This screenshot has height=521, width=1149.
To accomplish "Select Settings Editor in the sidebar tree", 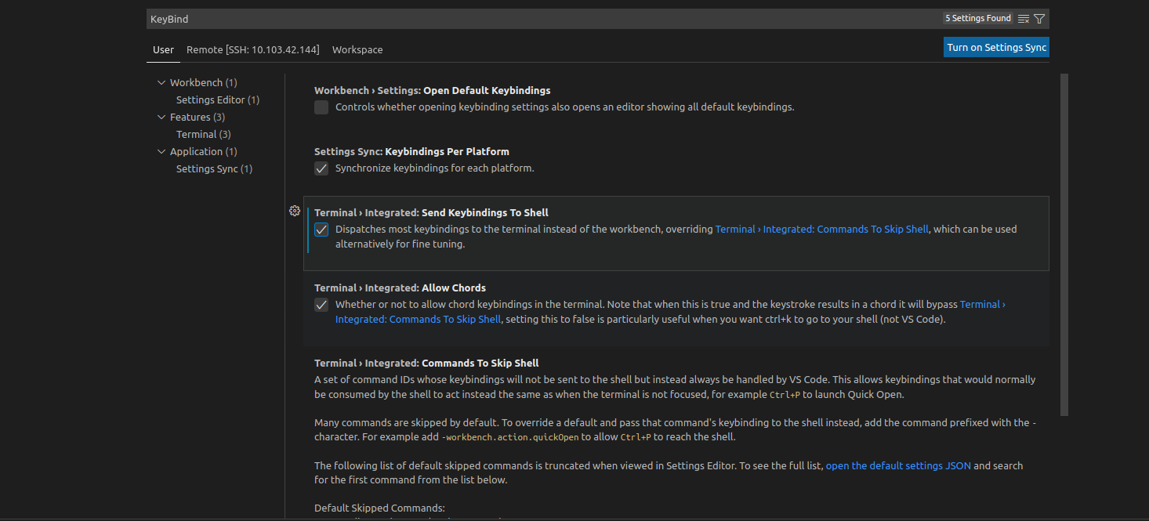I will (217, 100).
